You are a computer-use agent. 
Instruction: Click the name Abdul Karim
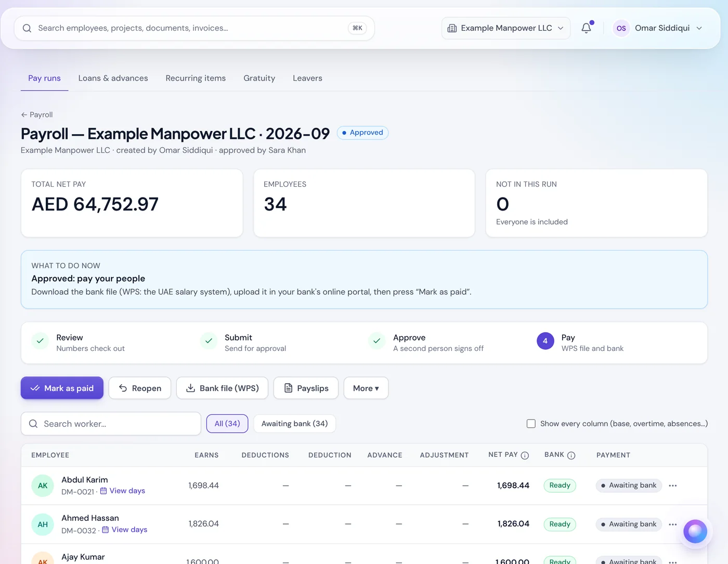(x=85, y=480)
